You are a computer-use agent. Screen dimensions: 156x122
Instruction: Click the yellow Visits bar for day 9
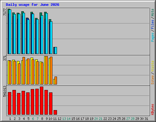tap(45, 70)
